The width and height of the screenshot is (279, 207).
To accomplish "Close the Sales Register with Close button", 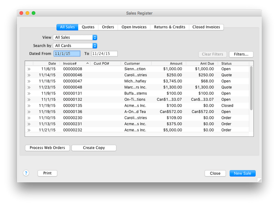I will pyautogui.click(x=215, y=174).
